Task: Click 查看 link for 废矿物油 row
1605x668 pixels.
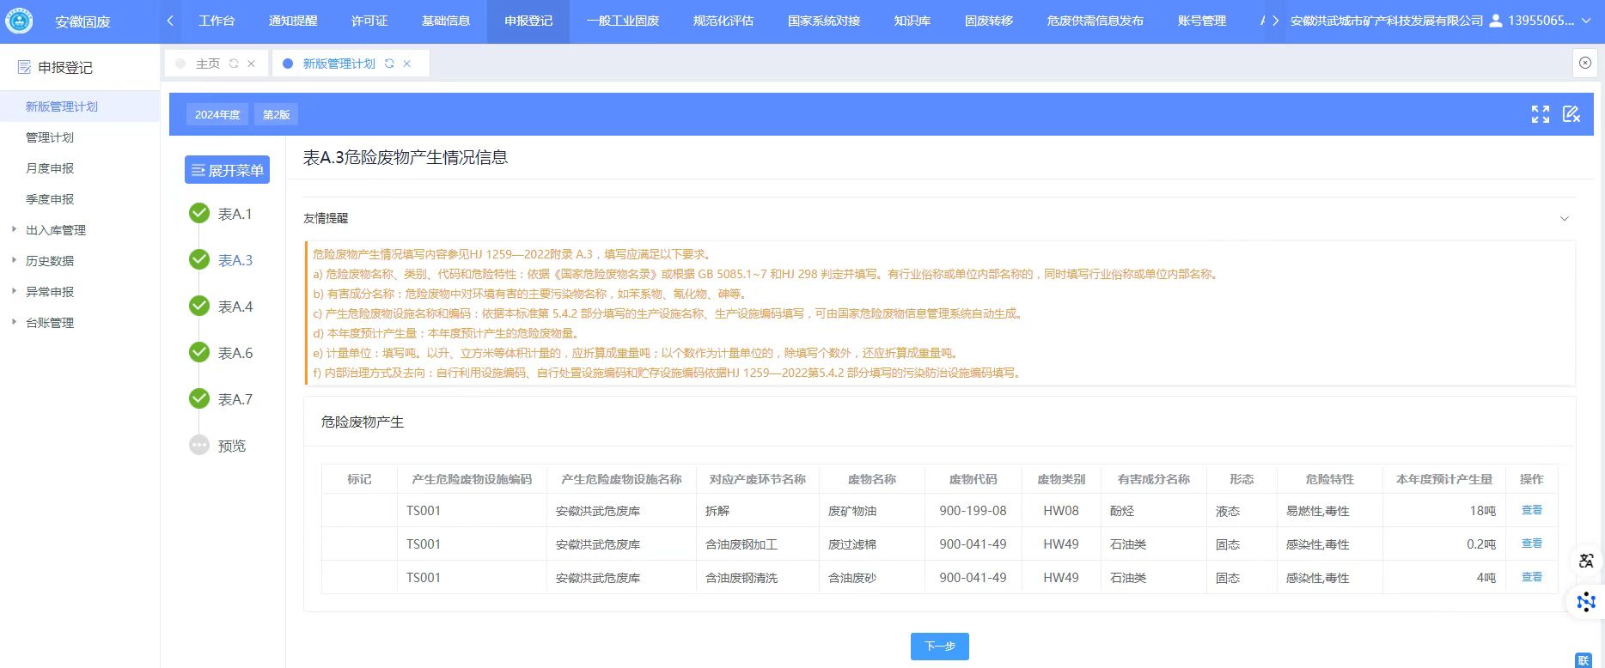Action: click(x=1531, y=510)
